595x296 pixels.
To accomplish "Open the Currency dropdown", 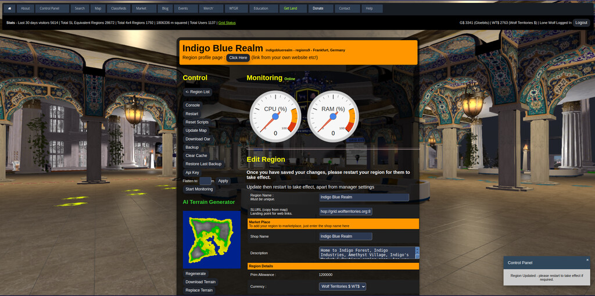I will click(x=342, y=286).
